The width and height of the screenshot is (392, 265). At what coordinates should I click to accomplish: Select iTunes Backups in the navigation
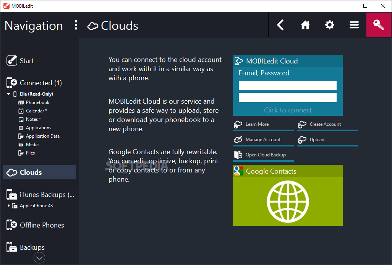tap(47, 195)
